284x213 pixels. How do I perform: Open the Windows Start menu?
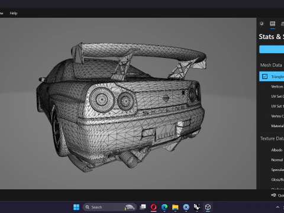pyautogui.click(x=76, y=207)
